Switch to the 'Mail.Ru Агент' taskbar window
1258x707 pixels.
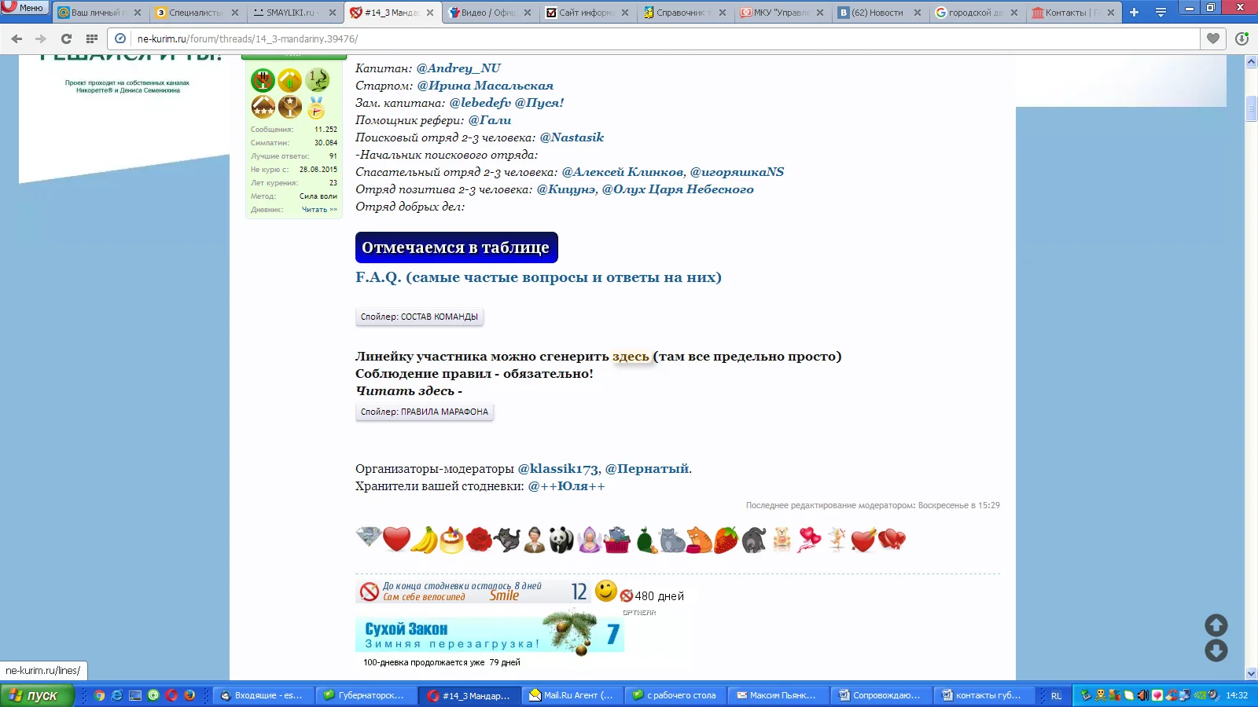[x=572, y=695]
